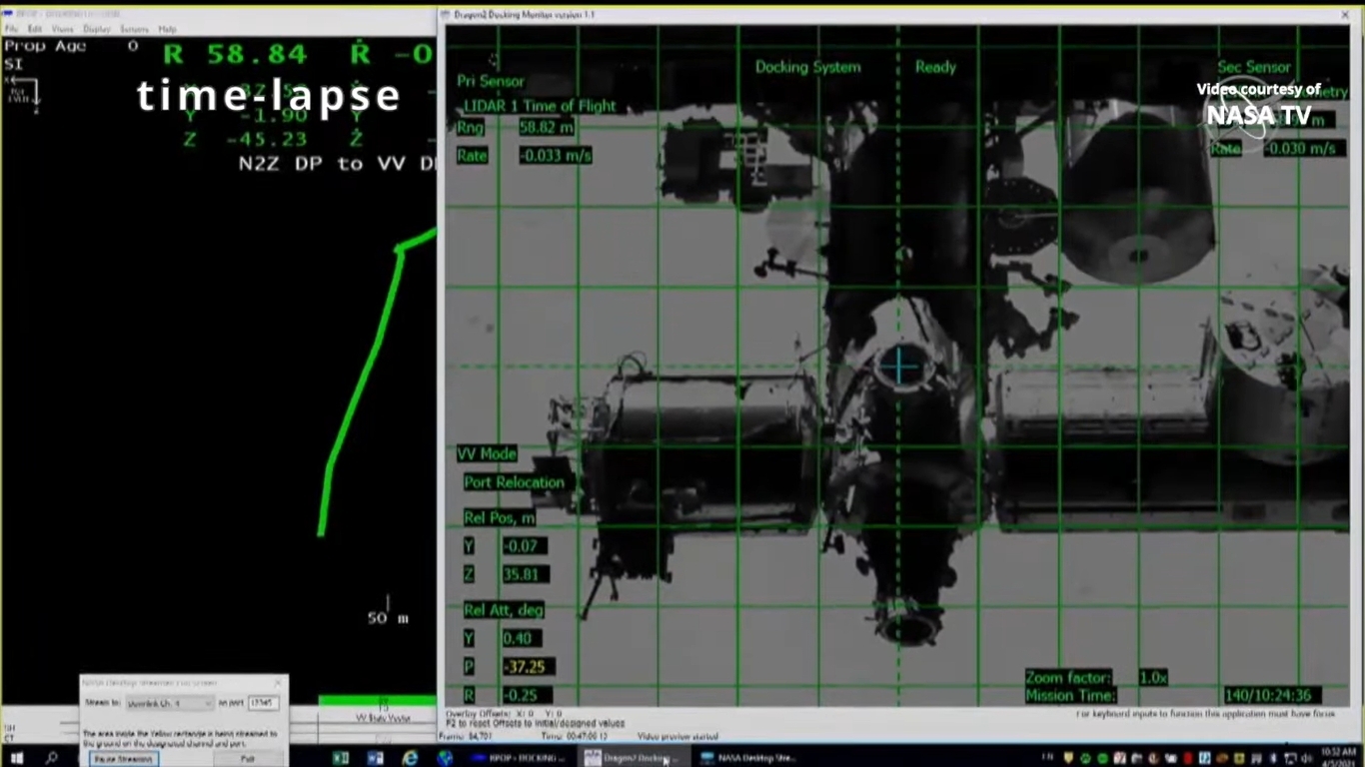Click the 'Rel Att, deg' heading

pos(504,610)
